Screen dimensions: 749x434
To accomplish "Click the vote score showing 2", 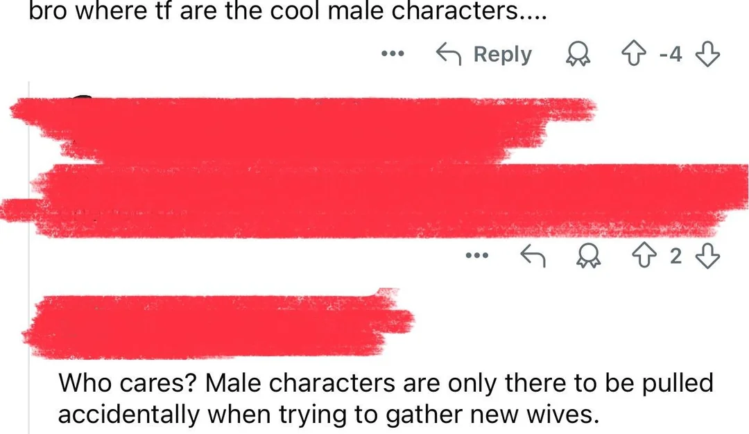I will pyautogui.click(x=675, y=257).
